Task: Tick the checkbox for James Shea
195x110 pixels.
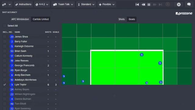Action: 5,37
